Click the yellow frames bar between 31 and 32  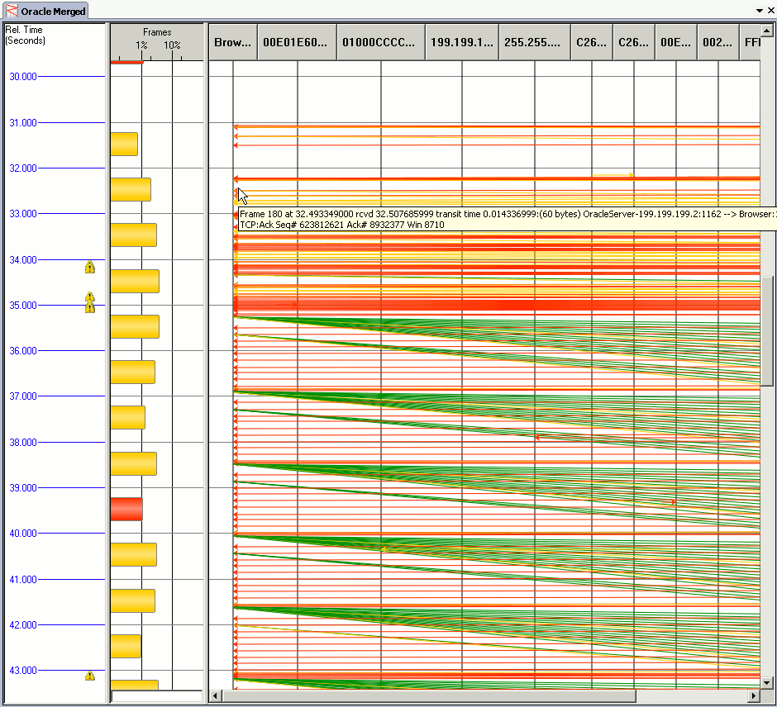pos(124,144)
